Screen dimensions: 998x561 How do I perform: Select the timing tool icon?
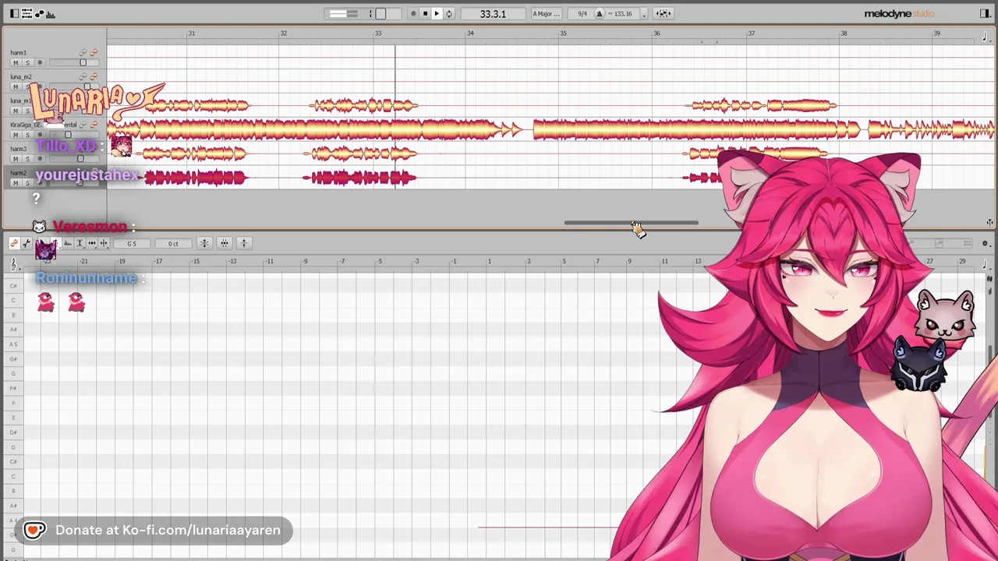tap(91, 244)
